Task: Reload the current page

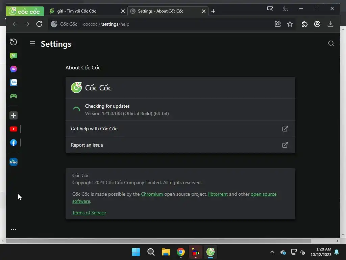Action: pyautogui.click(x=39, y=24)
